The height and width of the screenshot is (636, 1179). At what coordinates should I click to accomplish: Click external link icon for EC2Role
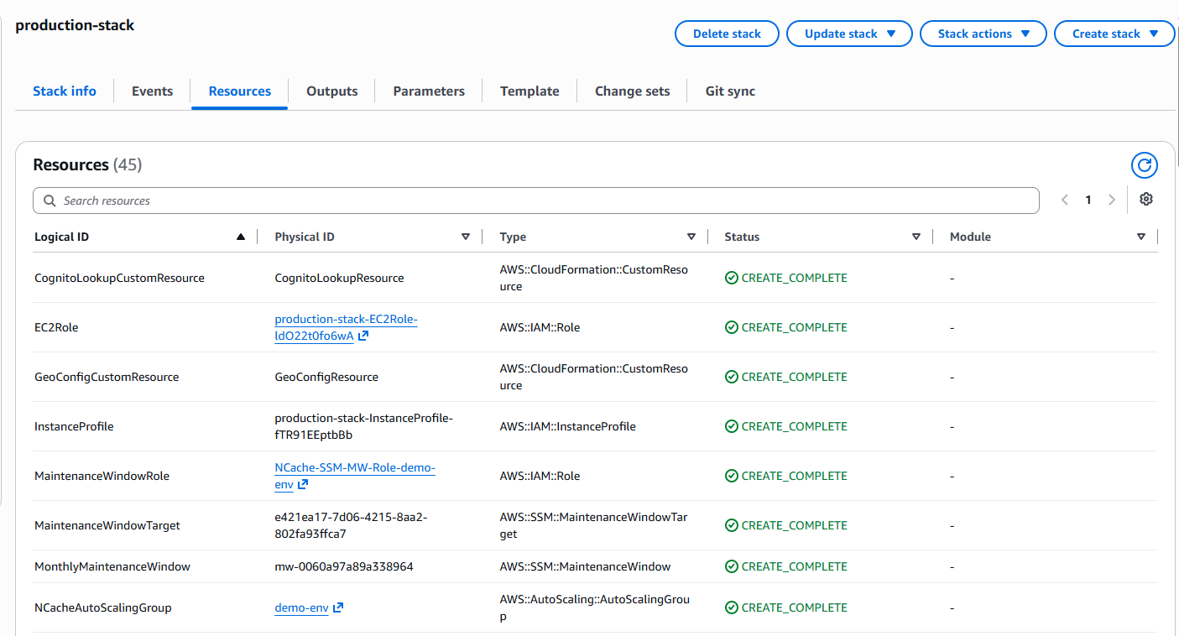pos(363,336)
